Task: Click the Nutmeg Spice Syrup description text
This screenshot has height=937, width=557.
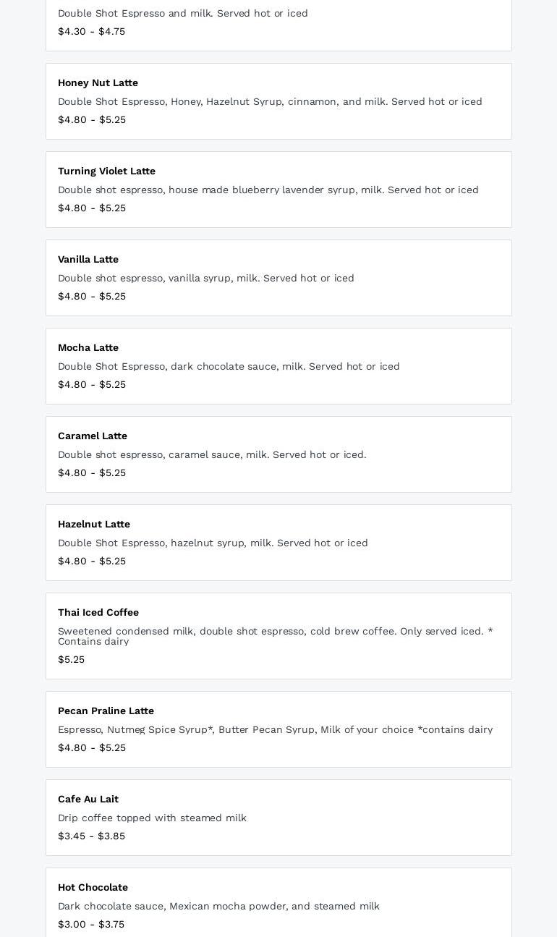Action: [x=275, y=730]
